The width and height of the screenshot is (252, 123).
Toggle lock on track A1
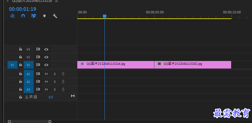(x=21, y=73)
